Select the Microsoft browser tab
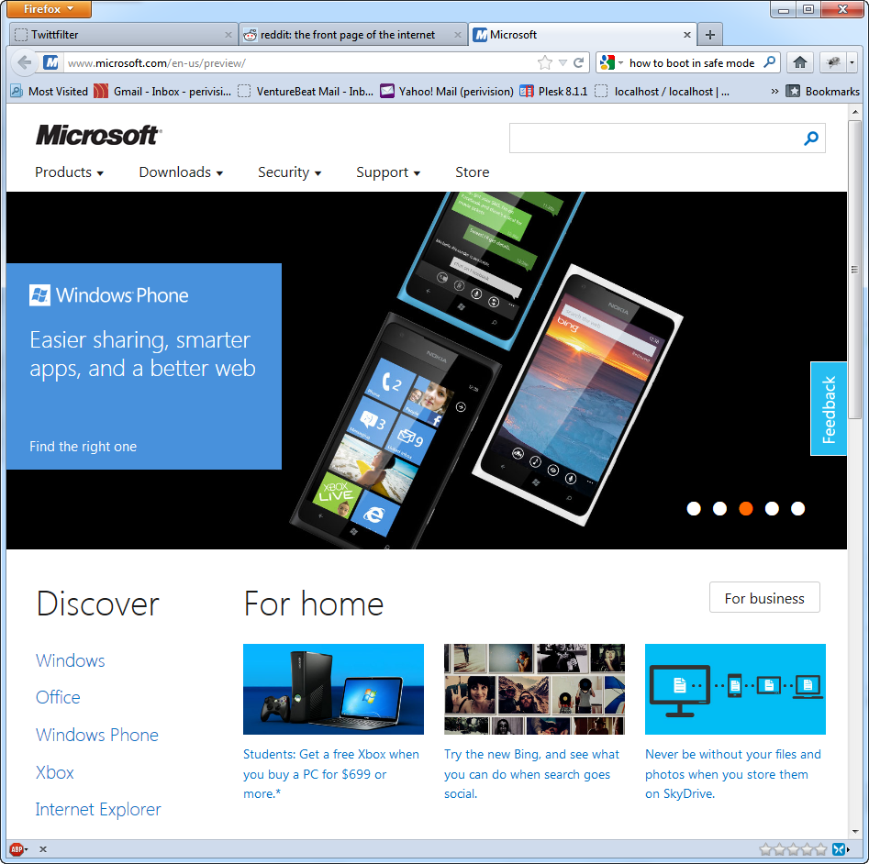Screen dimensions: 869x864 point(582,34)
